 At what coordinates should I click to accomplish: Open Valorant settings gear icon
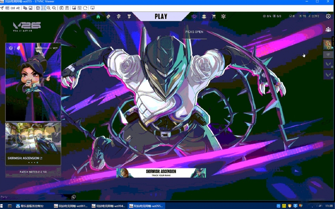328,16
